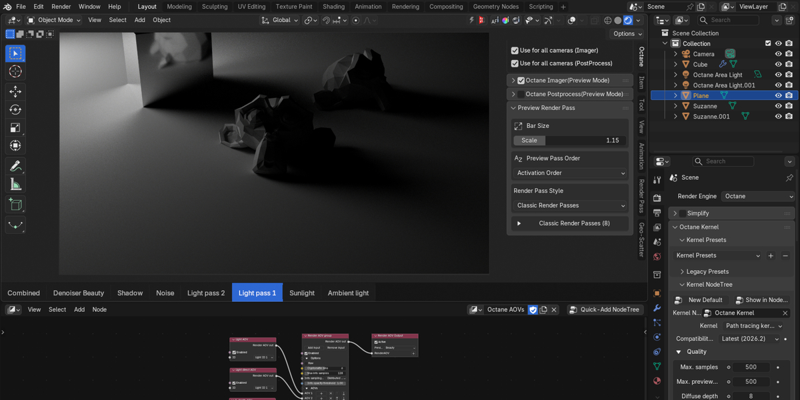Select the 3D Cursor tool
800x400 pixels.
(x=15, y=71)
